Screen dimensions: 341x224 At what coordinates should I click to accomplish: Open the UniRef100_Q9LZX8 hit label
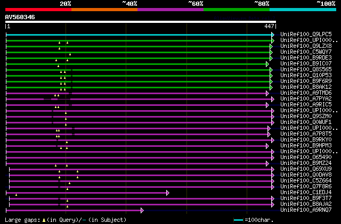306,46
